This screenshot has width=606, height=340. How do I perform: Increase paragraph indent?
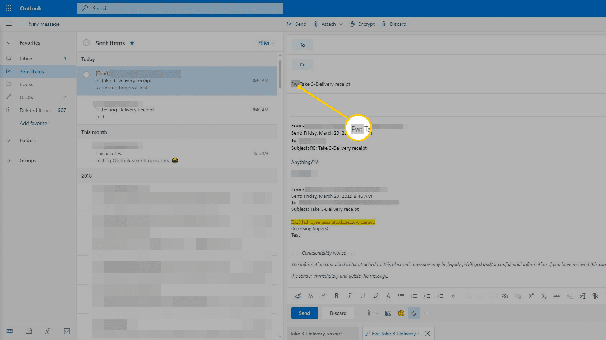pos(440,296)
